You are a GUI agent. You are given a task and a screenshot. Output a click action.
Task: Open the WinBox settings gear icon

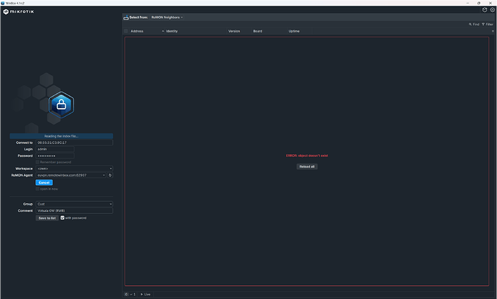(x=492, y=10)
